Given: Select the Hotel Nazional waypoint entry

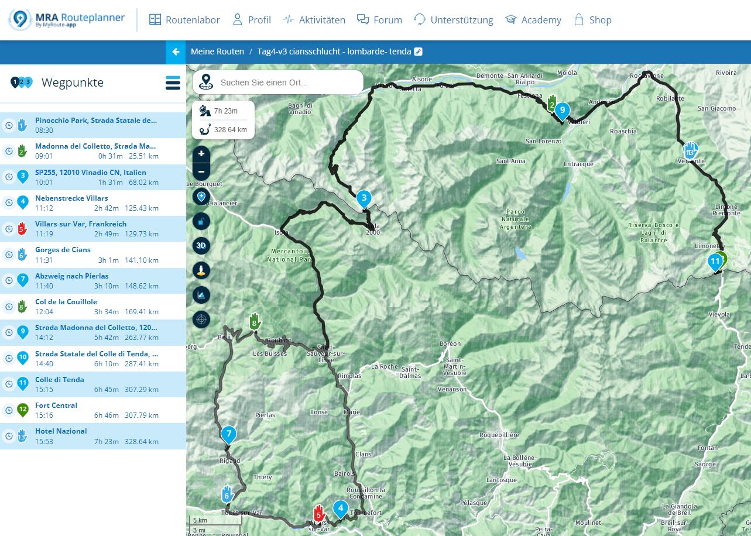Looking at the screenshot, I should point(61,431).
